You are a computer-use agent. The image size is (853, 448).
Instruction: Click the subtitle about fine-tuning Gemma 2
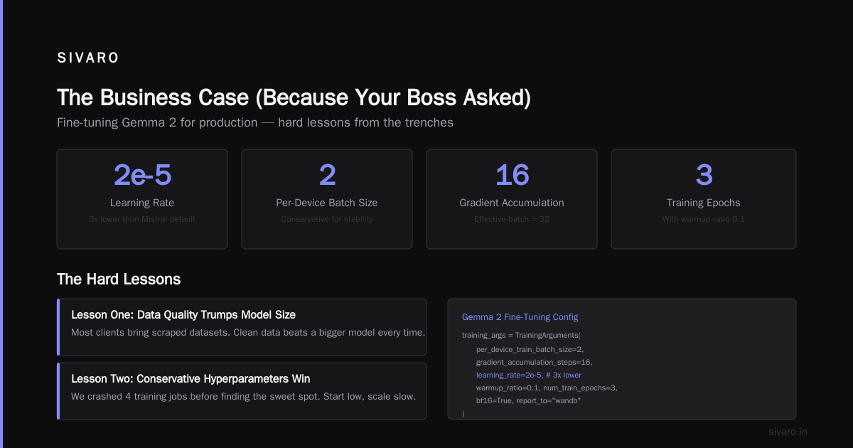point(255,122)
